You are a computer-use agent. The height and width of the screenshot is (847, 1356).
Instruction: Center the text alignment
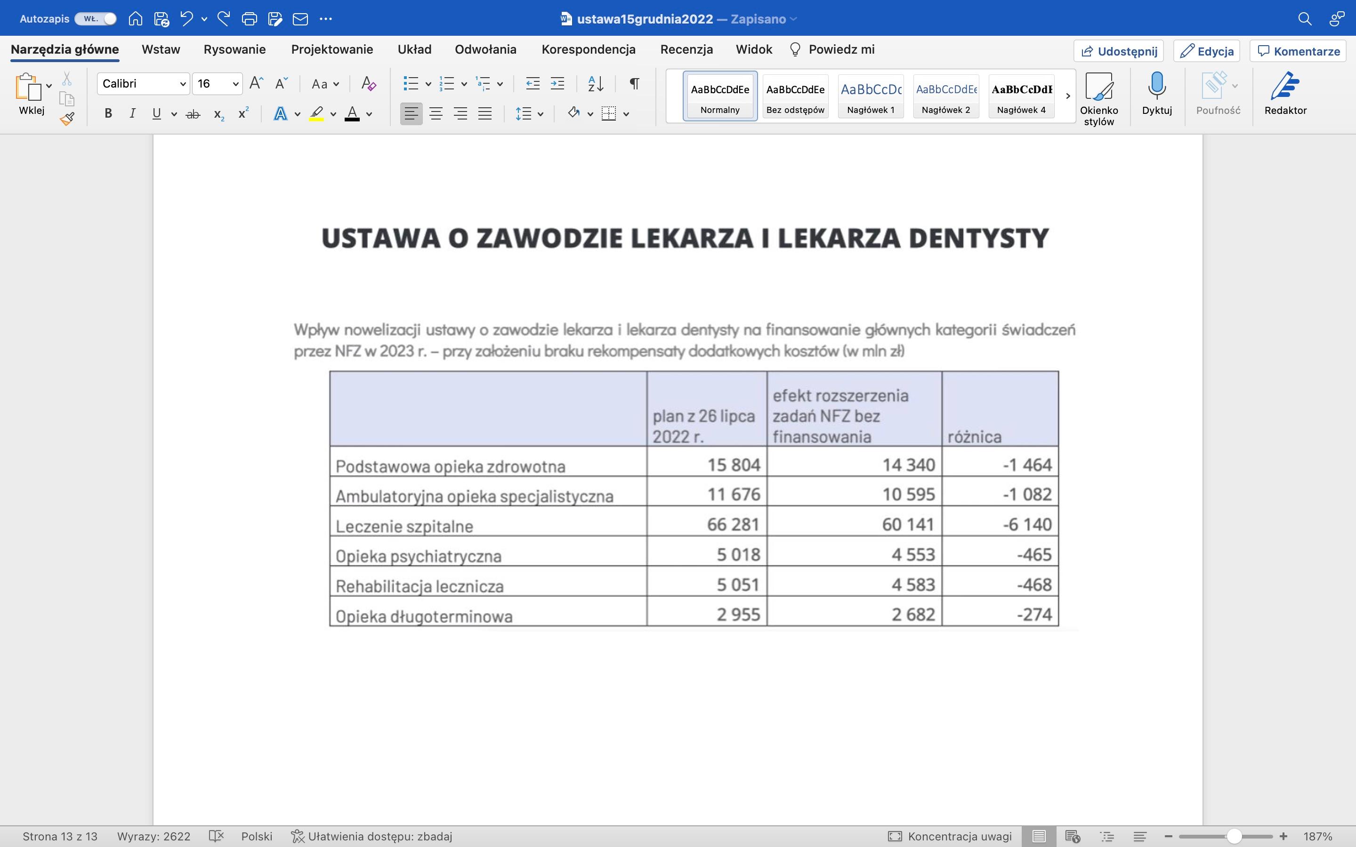[436, 114]
